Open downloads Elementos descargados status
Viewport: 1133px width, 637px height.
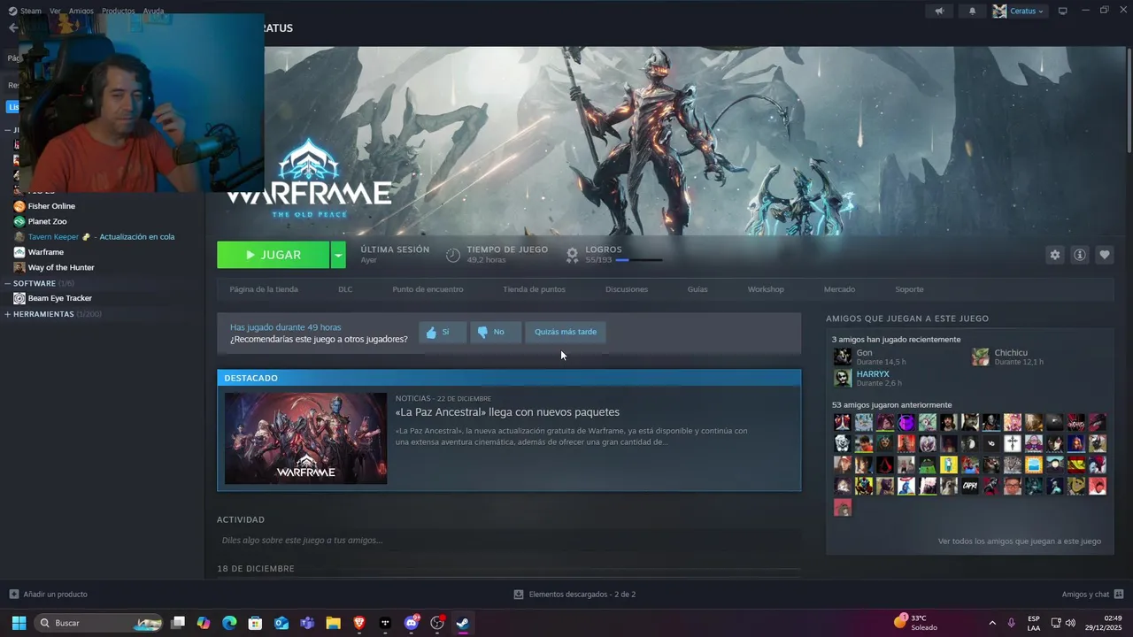(x=574, y=595)
